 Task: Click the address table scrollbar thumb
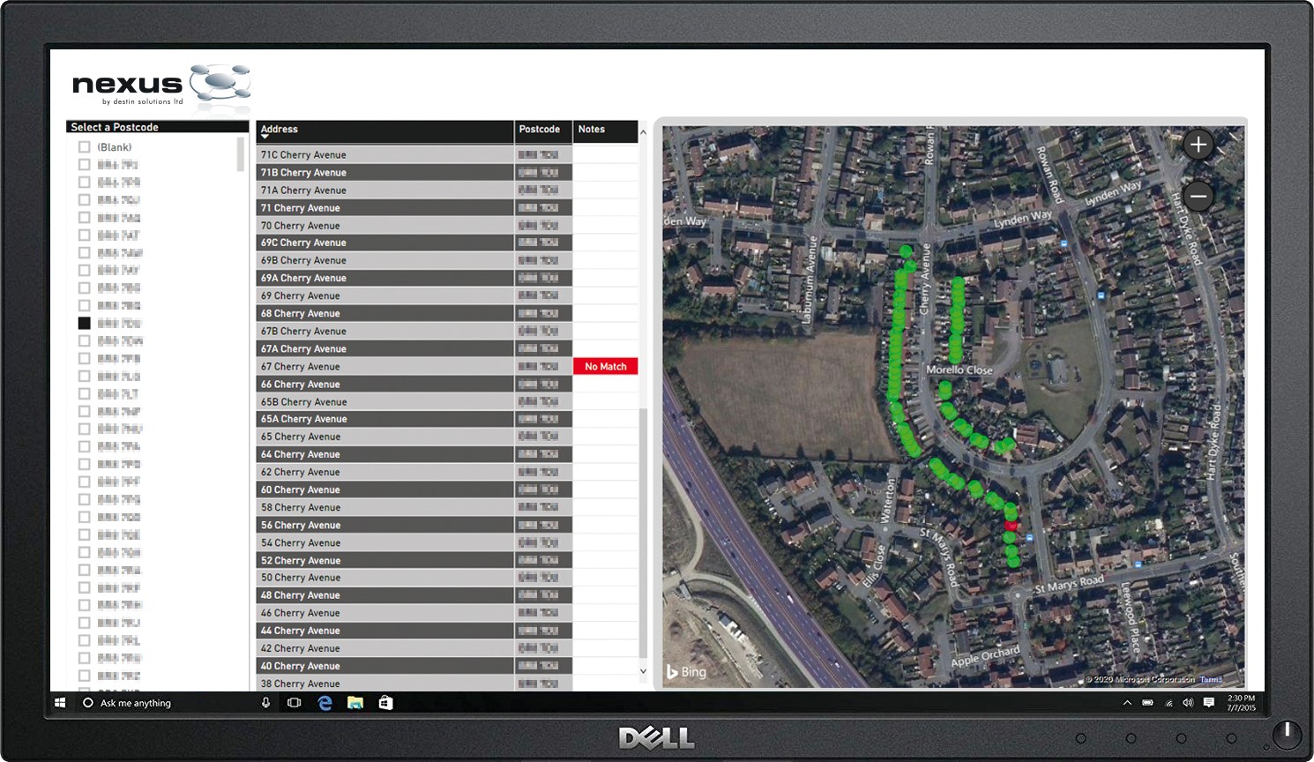coord(643,534)
